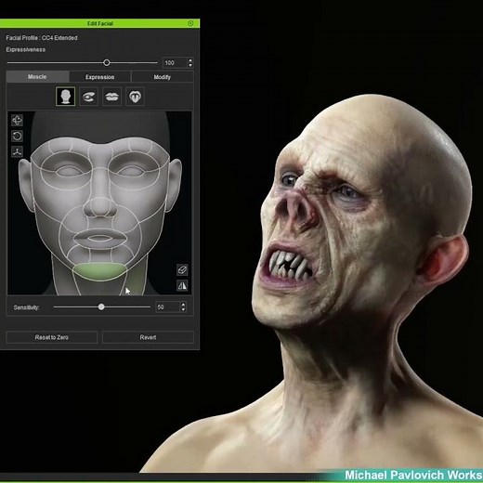The width and height of the screenshot is (483, 483).
Task: Click the Expressiveness slider handle
Action: coord(107,63)
